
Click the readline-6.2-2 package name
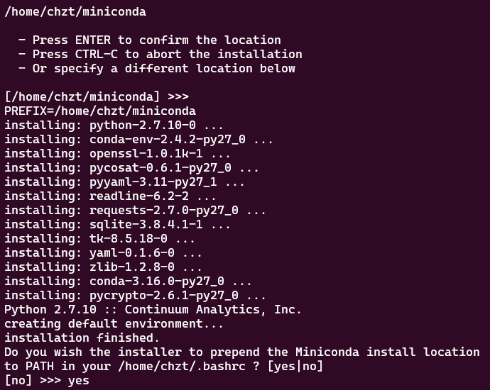pos(138,196)
